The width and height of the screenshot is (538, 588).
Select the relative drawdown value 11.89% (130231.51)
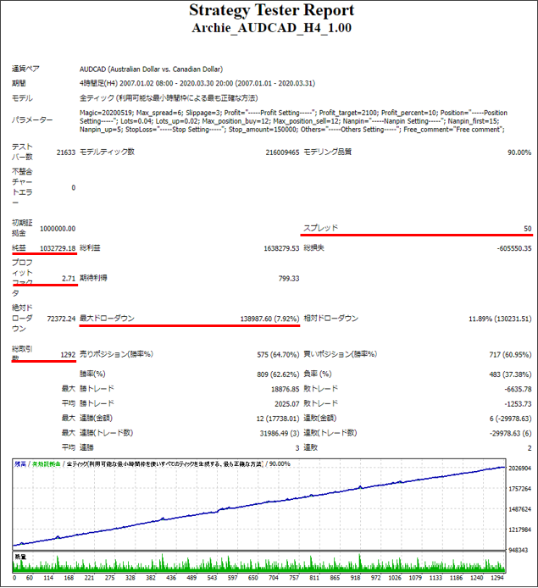(x=500, y=319)
